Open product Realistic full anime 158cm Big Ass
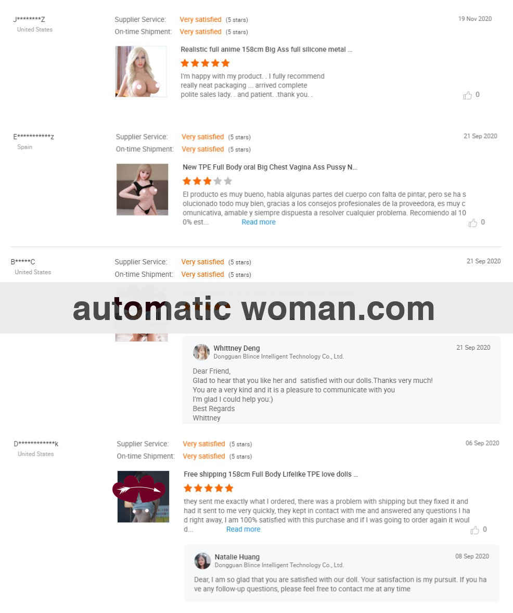Image resolution: width=513 pixels, height=613 pixels. point(266,49)
